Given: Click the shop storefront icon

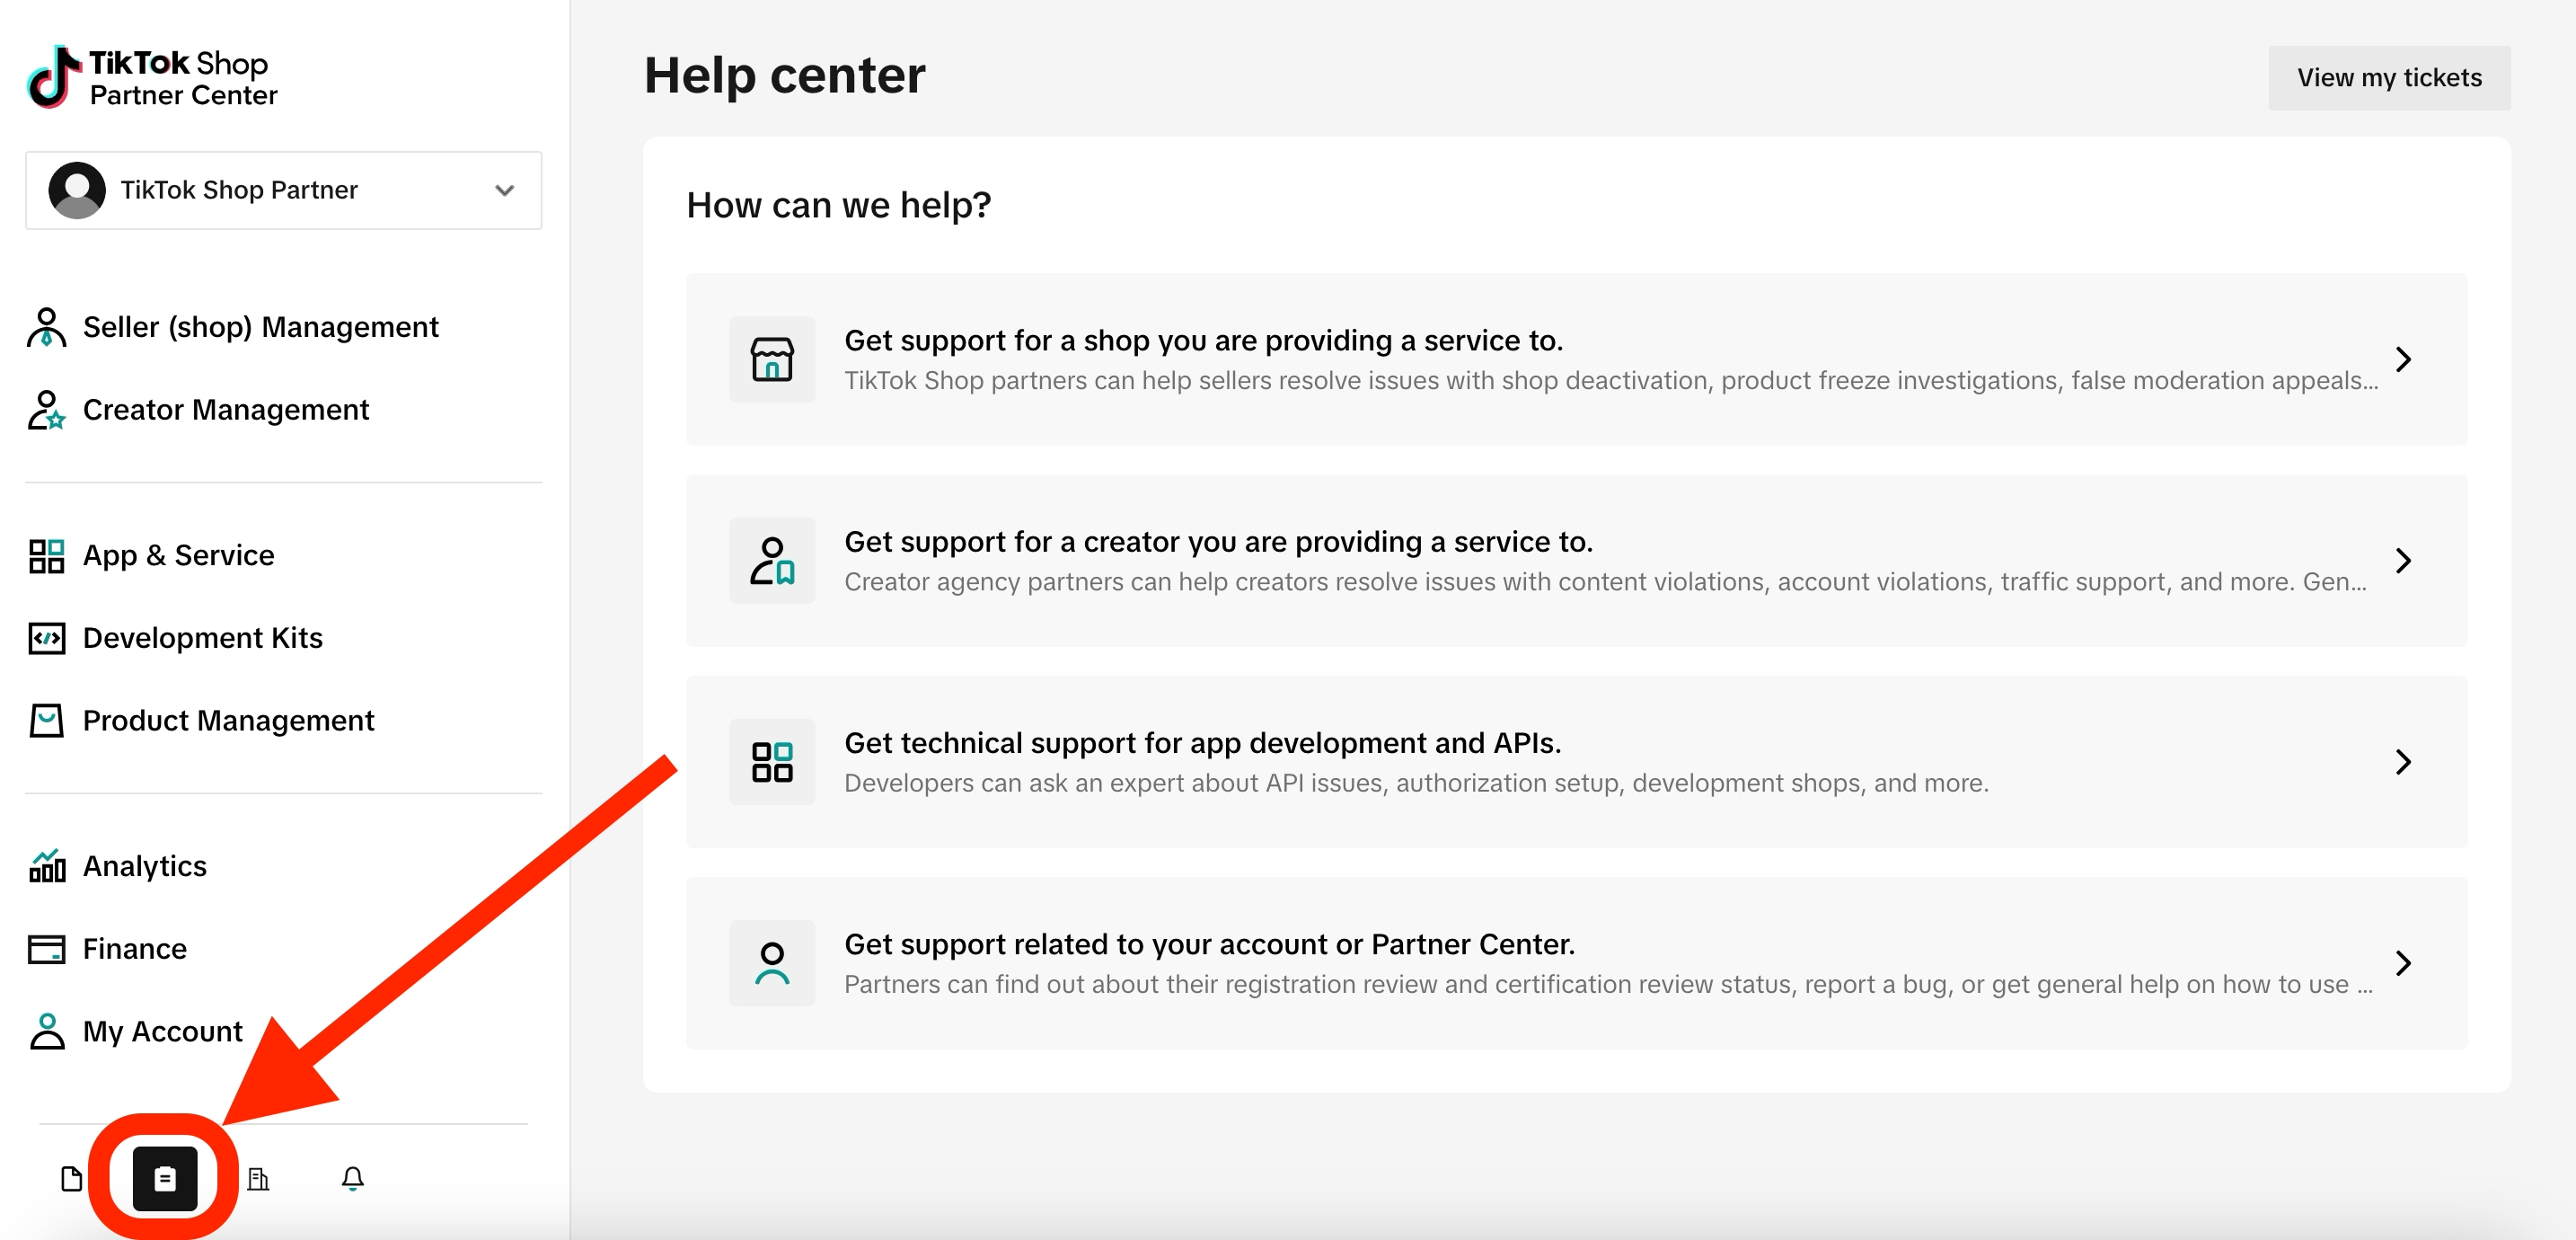Looking at the screenshot, I should tap(771, 359).
